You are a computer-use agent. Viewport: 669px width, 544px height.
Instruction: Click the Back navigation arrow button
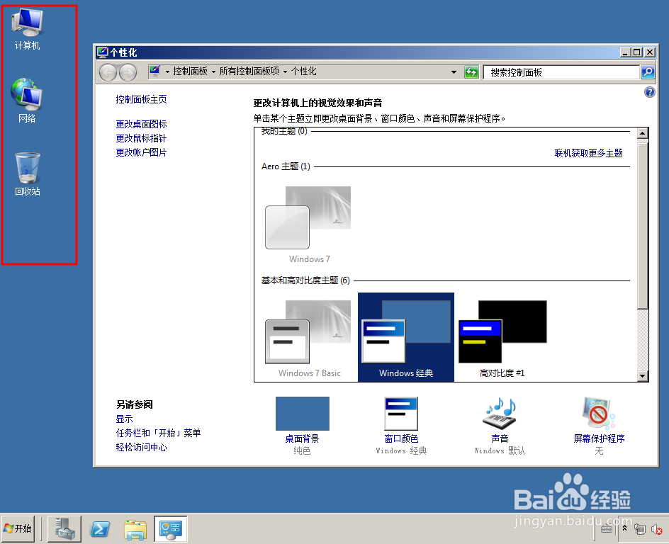click(x=108, y=72)
